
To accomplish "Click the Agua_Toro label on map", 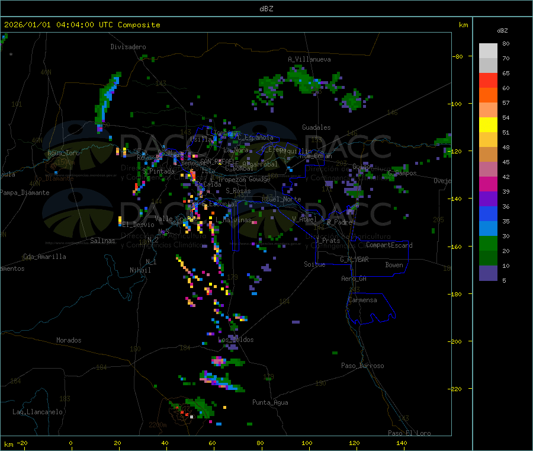I will point(63,153).
